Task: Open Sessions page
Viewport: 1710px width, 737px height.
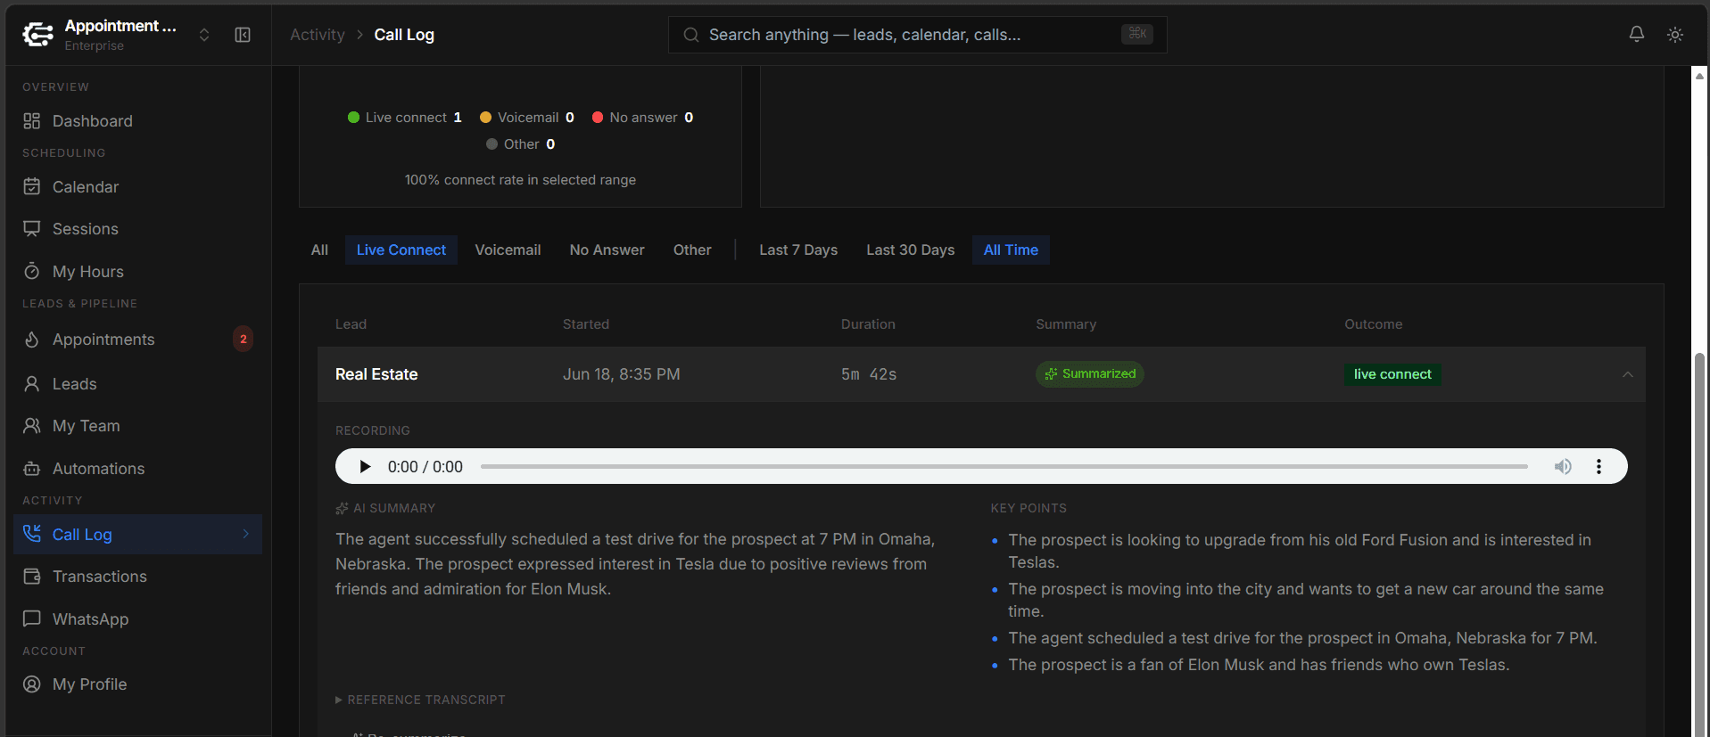Action: click(x=137, y=229)
